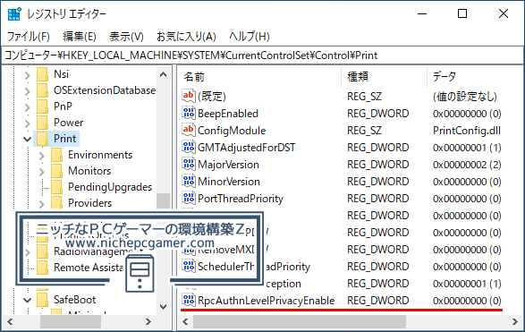Click the (値の設定なし) data cell
Viewport: 525px width, 332px height.
pos(465,97)
